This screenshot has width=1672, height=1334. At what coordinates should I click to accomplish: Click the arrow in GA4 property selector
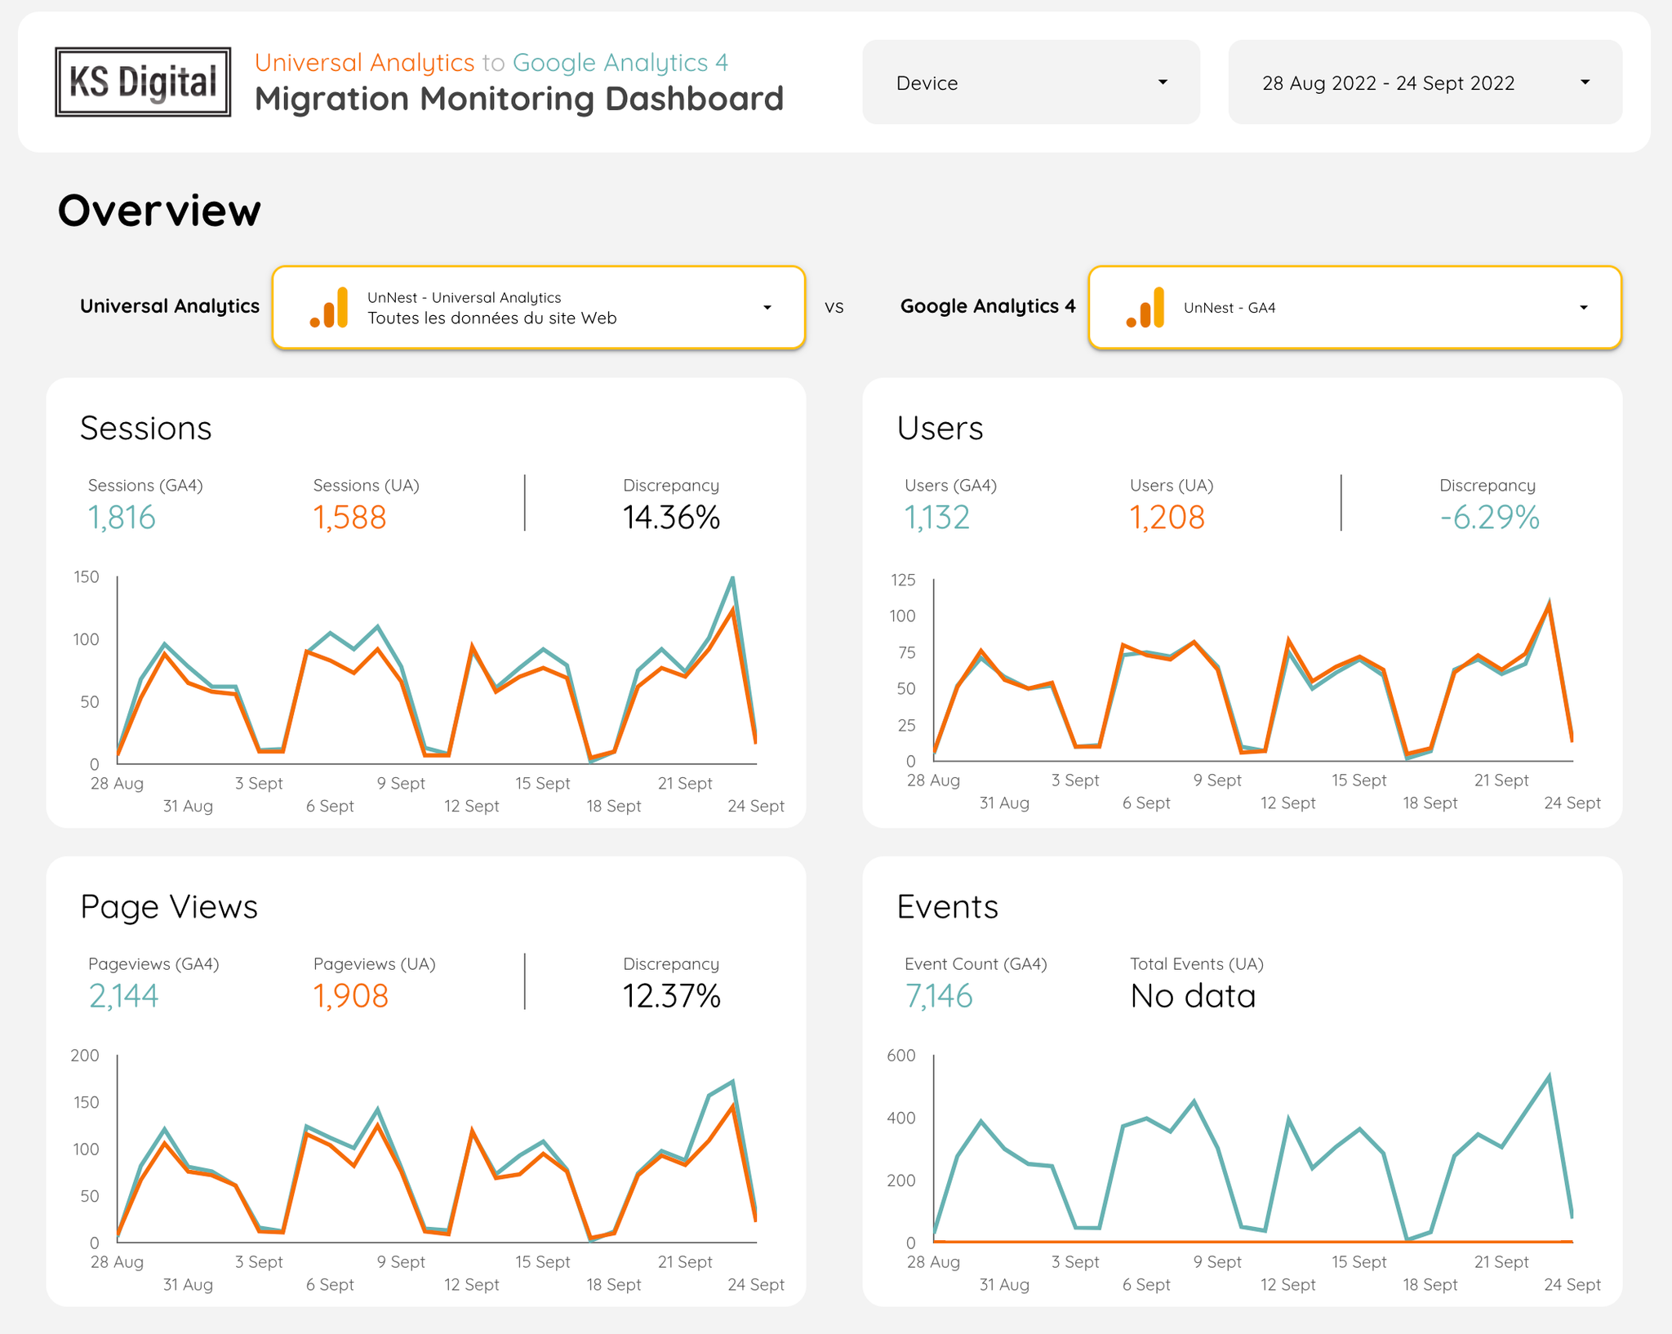(x=1583, y=308)
